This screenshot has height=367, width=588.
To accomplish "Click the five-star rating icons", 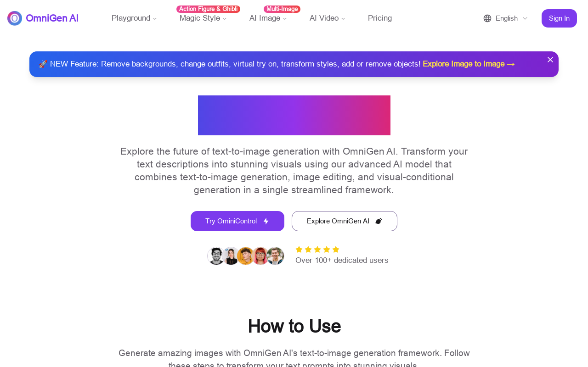I will [x=317, y=250].
